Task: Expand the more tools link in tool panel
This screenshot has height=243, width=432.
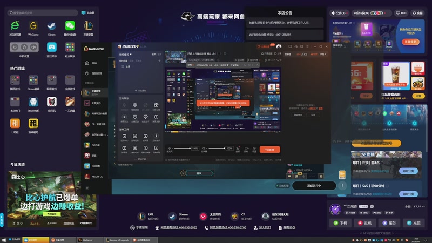Action: [x=140, y=159]
